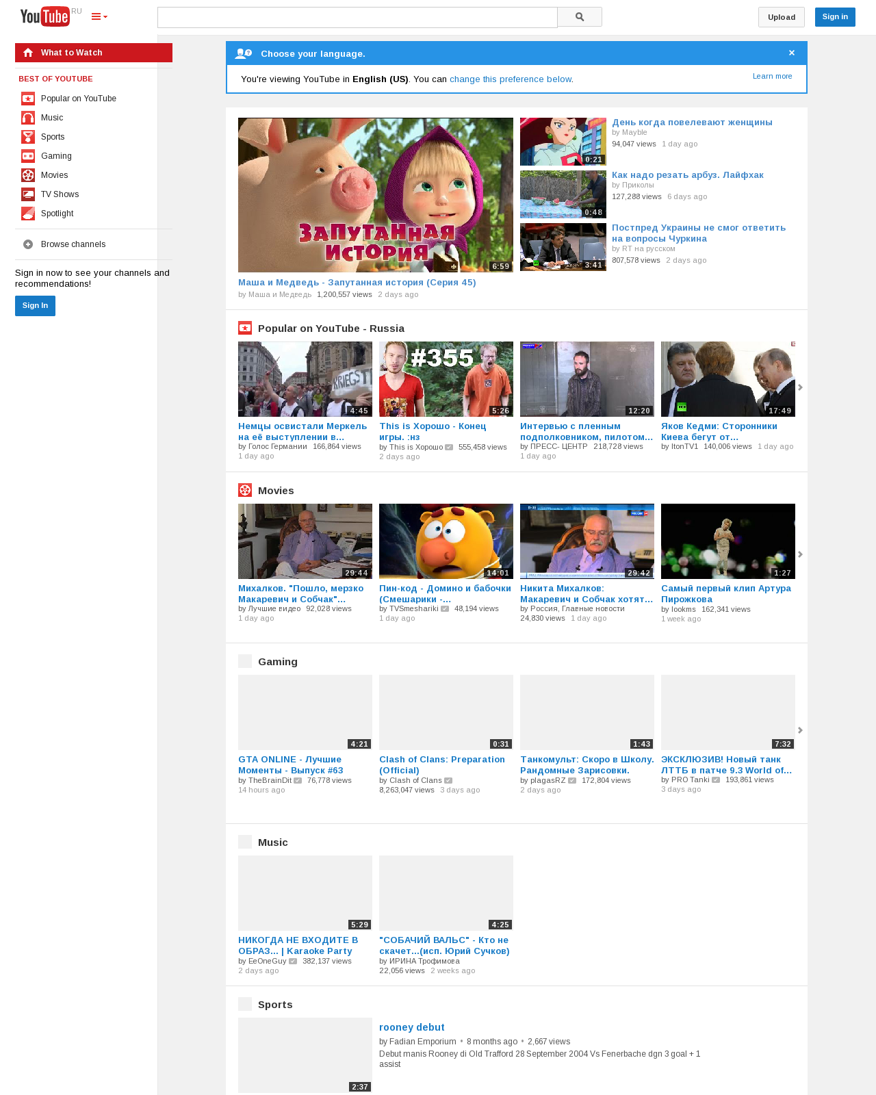Open Танкомульт: Скоро в Школу link
Screen dimensions: 876x1095
pyautogui.click(x=587, y=765)
